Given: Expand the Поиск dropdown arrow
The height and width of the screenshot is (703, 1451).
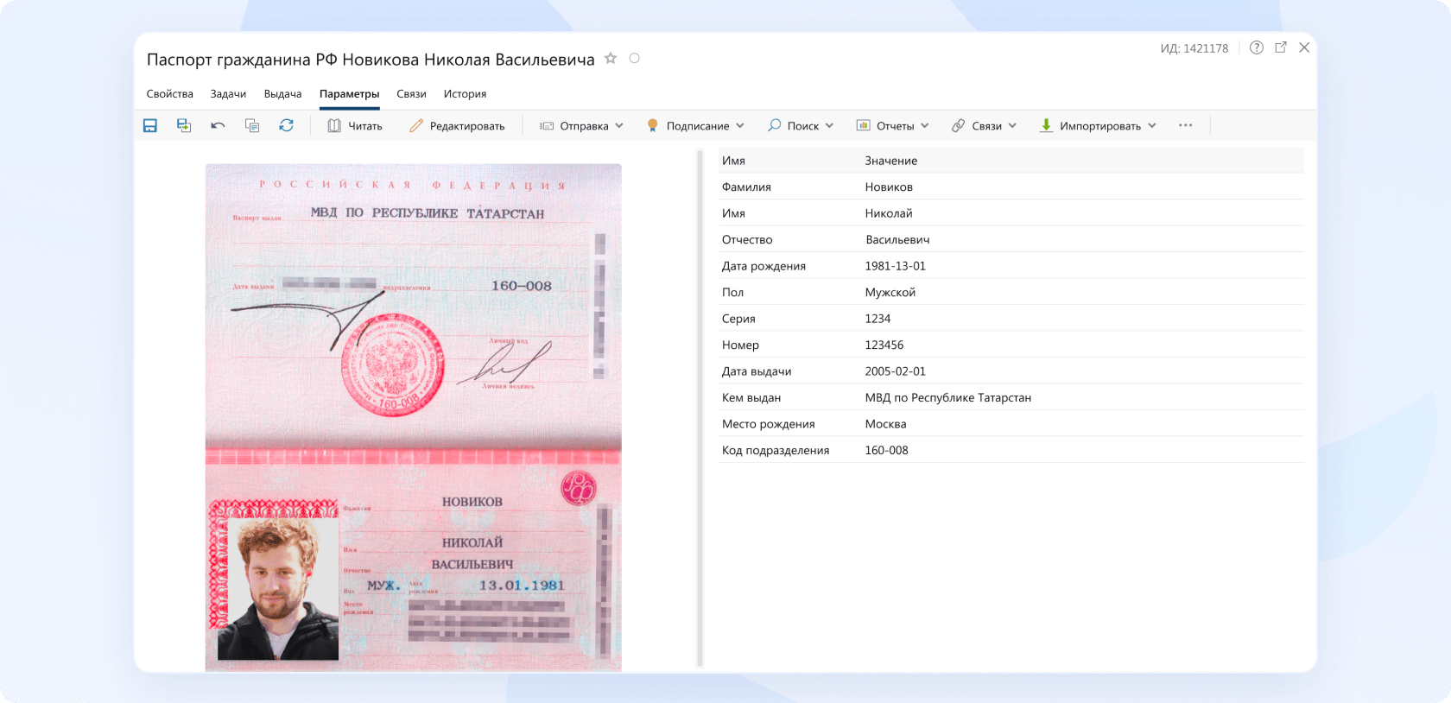Looking at the screenshot, I should pyautogui.click(x=829, y=125).
